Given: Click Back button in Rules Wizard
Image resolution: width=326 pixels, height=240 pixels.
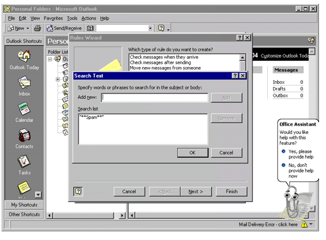Looking at the screenshot, I should click(x=165, y=192).
